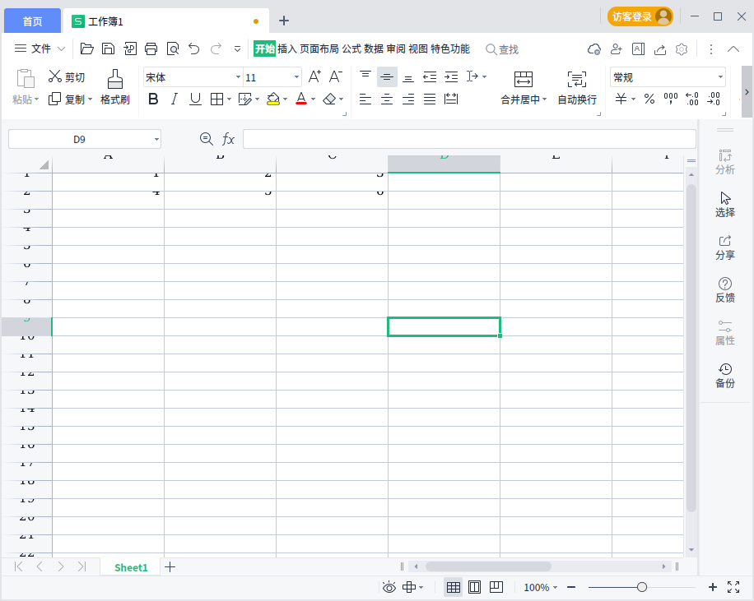Open the font name dropdown

[x=237, y=76]
